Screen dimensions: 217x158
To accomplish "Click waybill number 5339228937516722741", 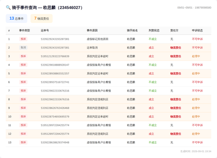I will (55, 82).
